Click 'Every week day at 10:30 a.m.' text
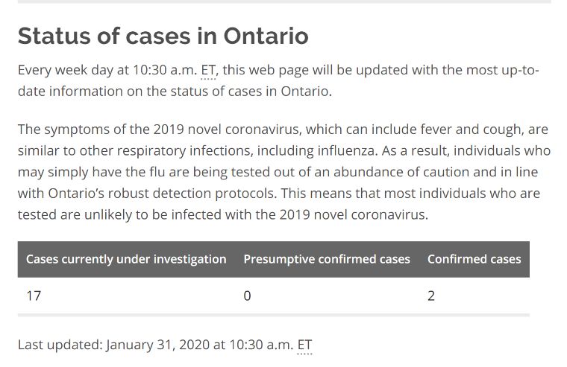Screen dimensions: 567x367 [107, 70]
